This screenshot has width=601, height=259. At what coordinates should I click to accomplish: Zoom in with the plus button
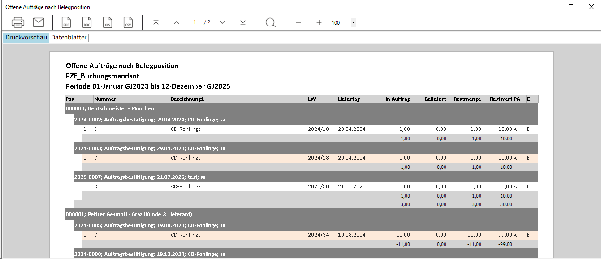click(319, 22)
